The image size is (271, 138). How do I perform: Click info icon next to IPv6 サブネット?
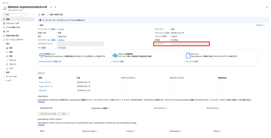pyautogui.click(x=219, y=108)
